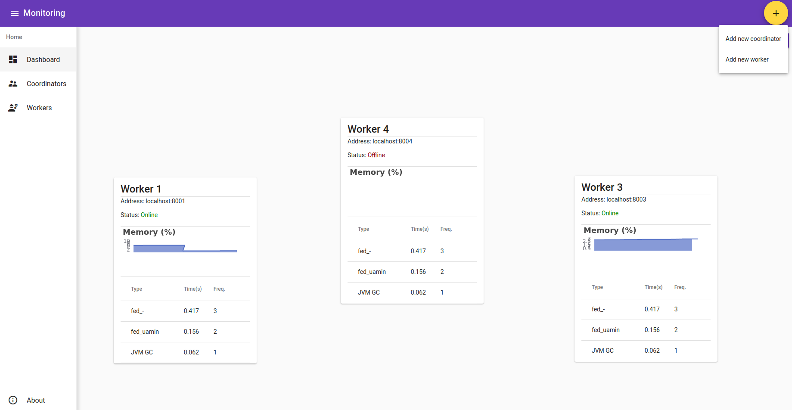This screenshot has height=410, width=792.
Task: Click the Dashboard grid icon
Action: (13, 59)
